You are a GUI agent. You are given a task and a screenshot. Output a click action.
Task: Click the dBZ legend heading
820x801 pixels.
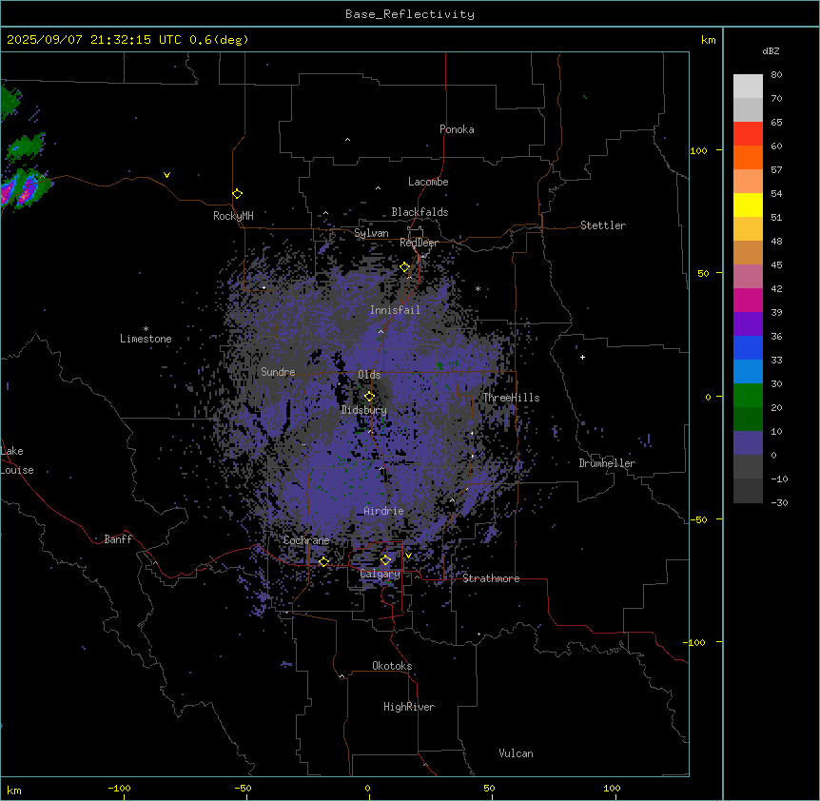[x=771, y=50]
